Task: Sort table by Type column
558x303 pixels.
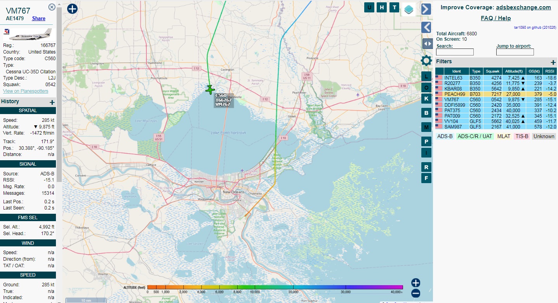Action: click(476, 71)
